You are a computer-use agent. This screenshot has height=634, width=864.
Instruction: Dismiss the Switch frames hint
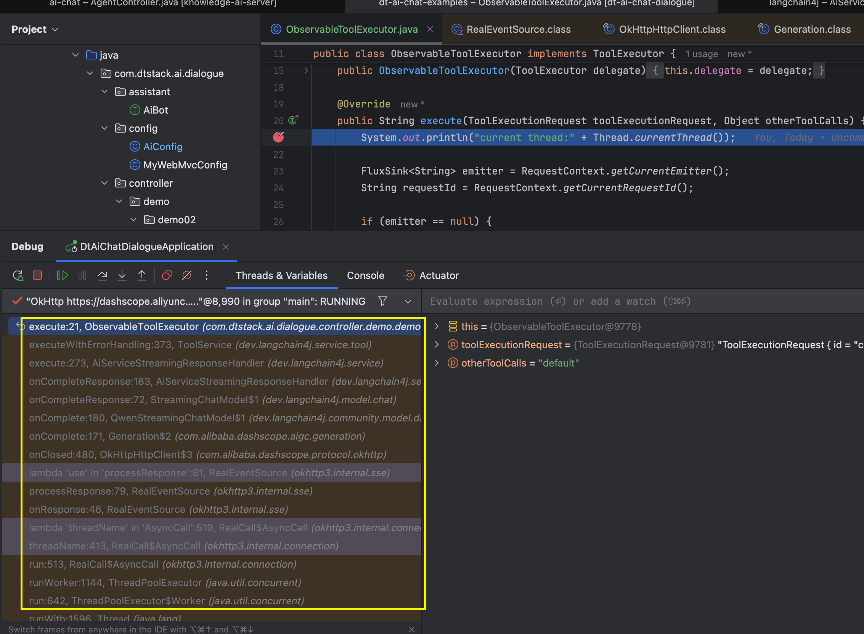point(412,629)
